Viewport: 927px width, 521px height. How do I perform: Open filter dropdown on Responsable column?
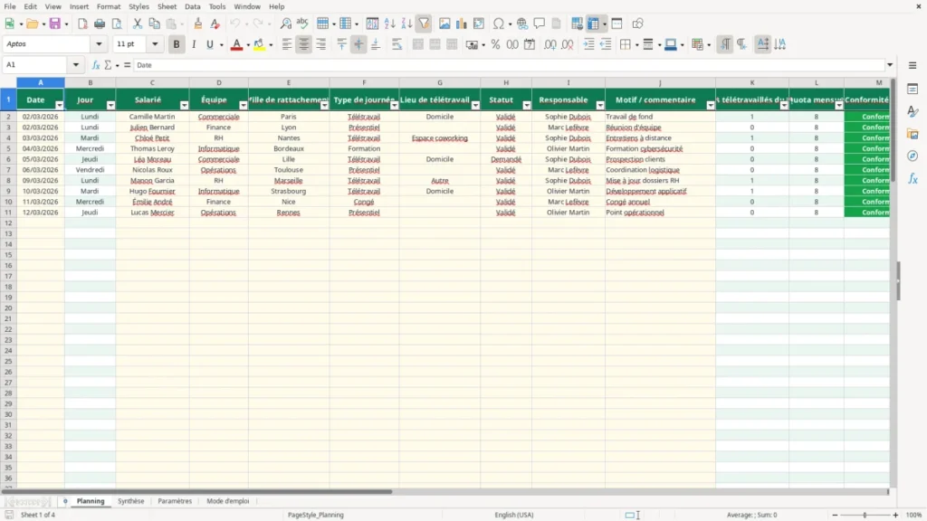click(x=600, y=105)
